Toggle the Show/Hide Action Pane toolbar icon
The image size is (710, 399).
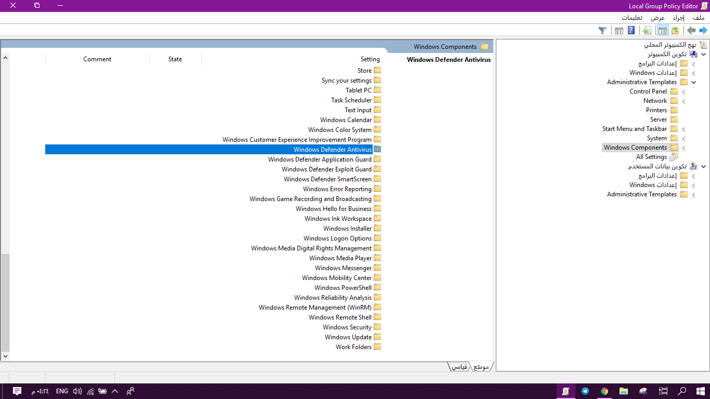619,31
